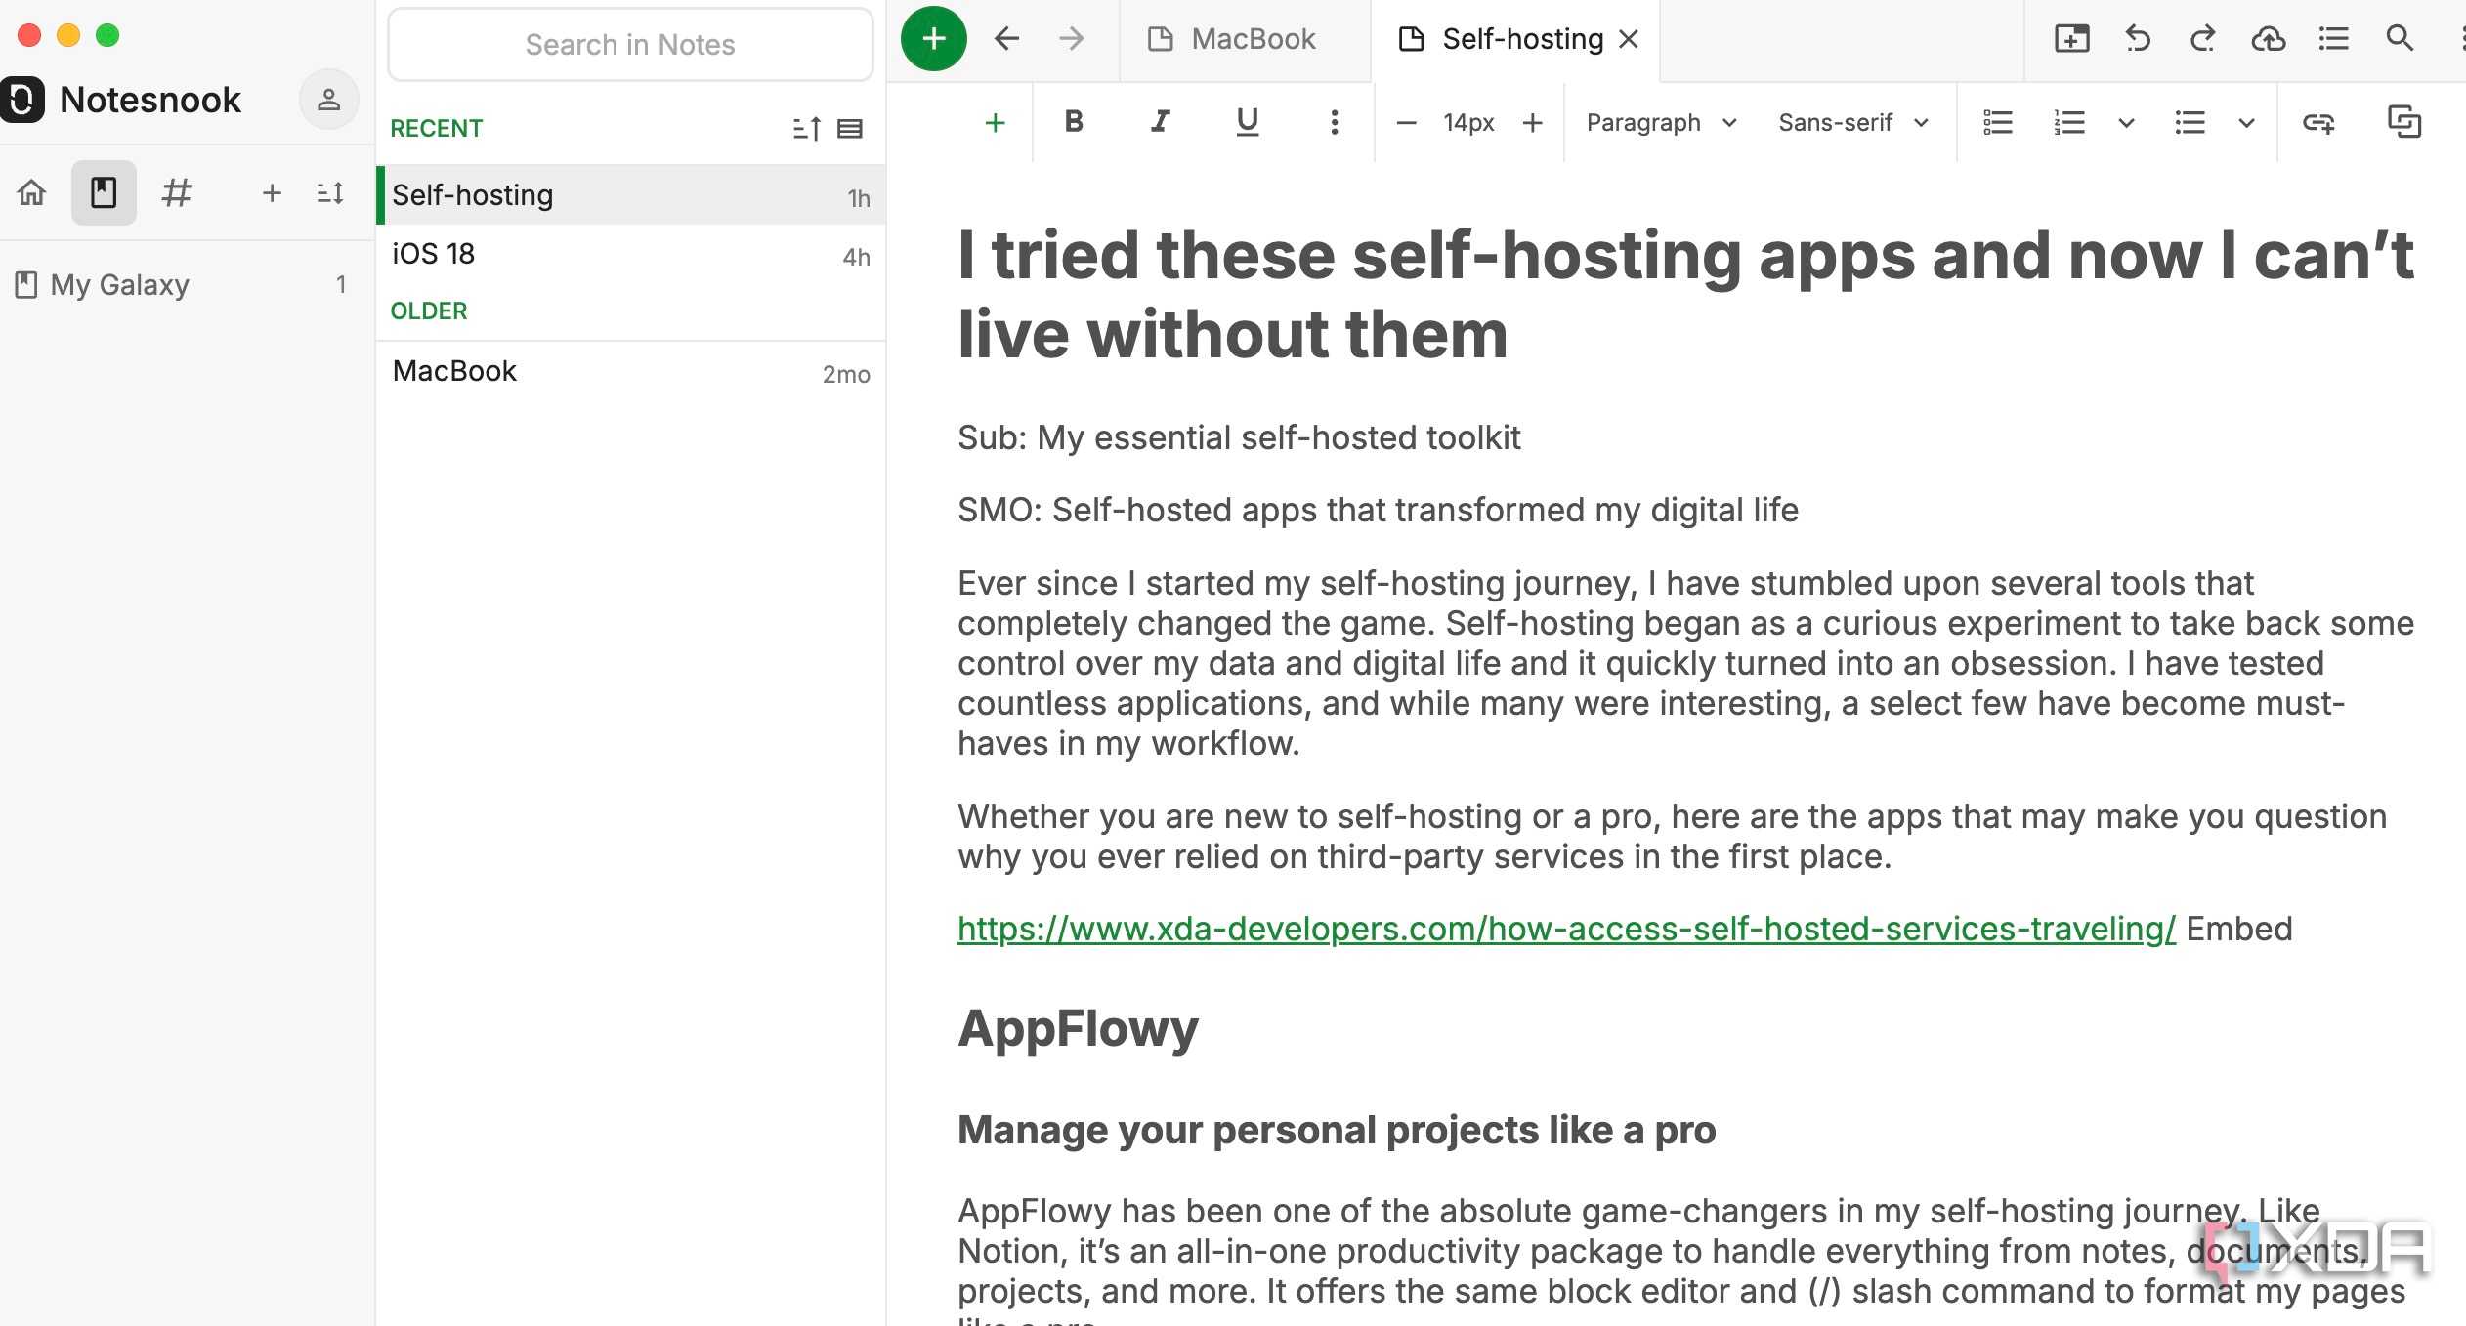Viewport: 2466px width, 1326px height.
Task: Select the Notebooks icon in the sidebar
Action: (104, 192)
